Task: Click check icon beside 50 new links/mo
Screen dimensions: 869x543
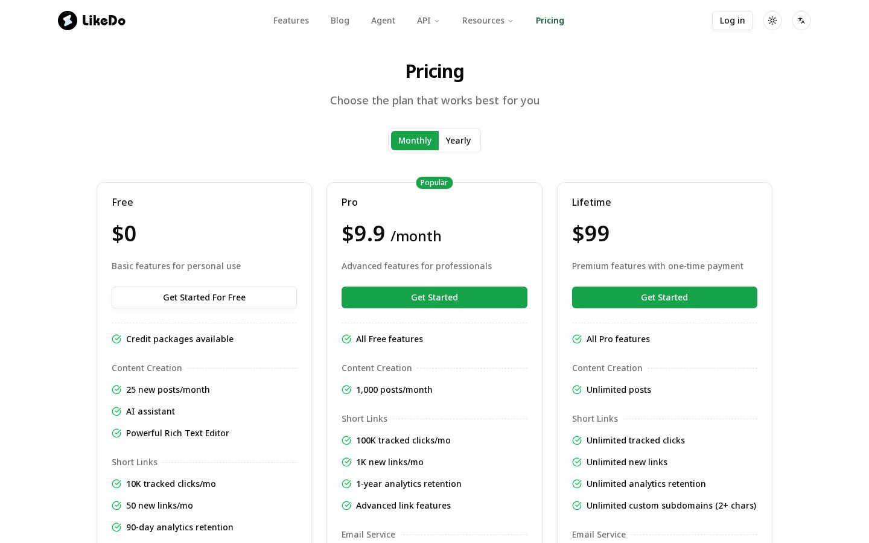Action: 116,506
